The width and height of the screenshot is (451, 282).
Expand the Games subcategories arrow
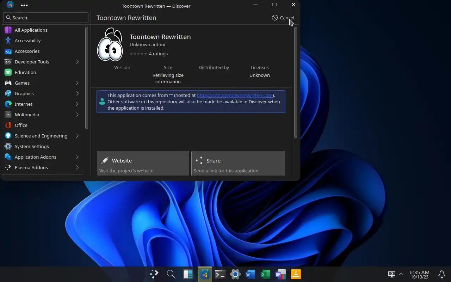coord(77,83)
